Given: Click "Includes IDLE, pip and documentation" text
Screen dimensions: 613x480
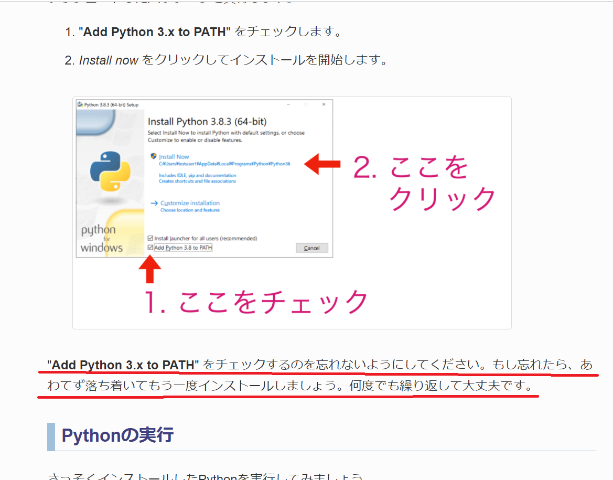Looking at the screenshot, I should click(x=197, y=175).
